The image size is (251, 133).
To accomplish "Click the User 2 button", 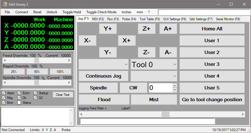I will coord(212,52).
